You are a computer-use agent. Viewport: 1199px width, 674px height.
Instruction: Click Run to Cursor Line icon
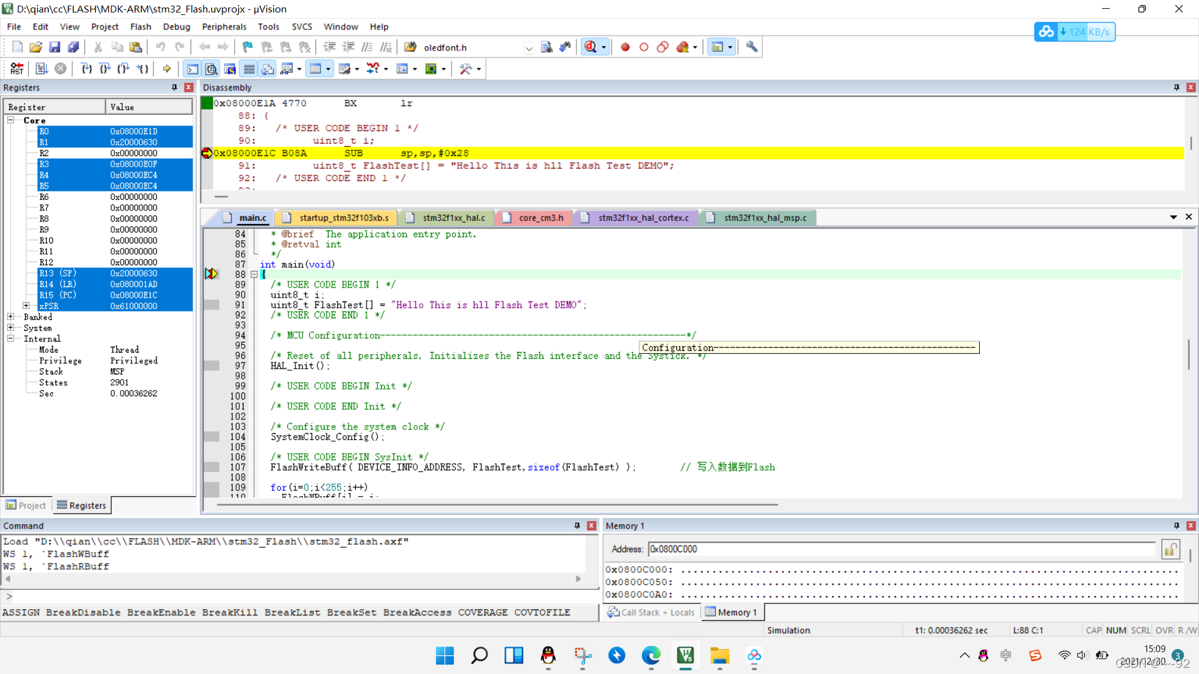tap(143, 69)
